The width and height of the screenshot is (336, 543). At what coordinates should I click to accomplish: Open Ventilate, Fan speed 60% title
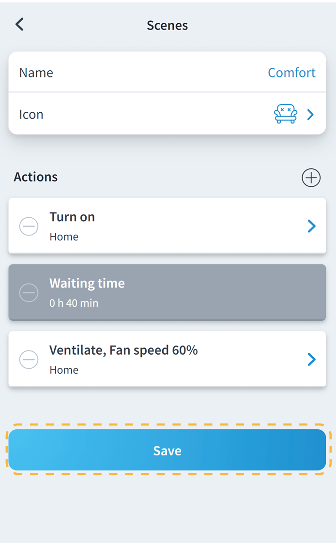pyautogui.click(x=123, y=350)
